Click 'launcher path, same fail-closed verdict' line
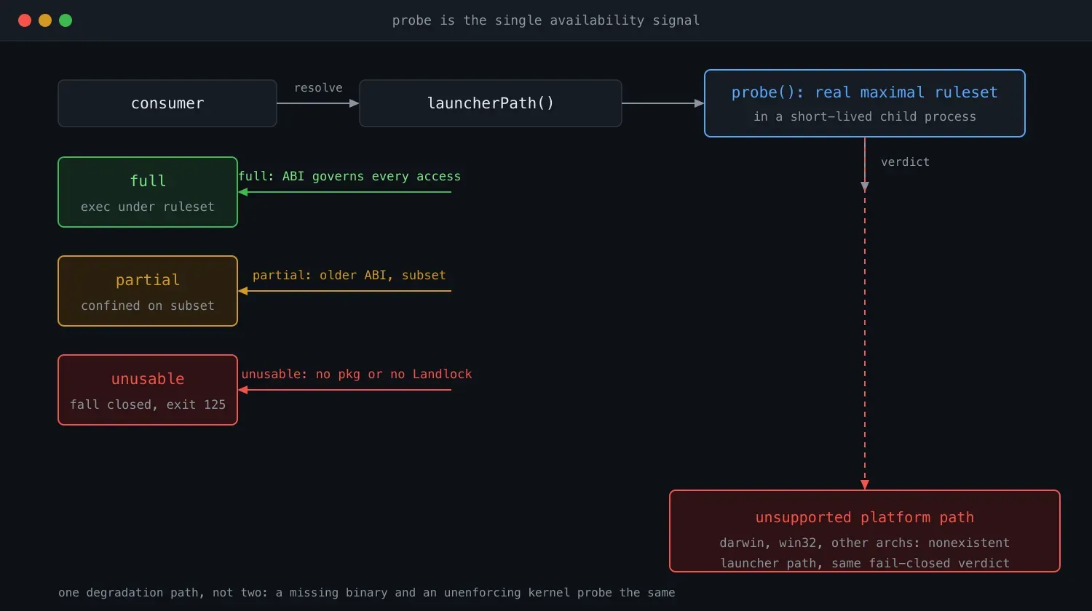This screenshot has height=611, width=1092. pyautogui.click(x=865, y=563)
